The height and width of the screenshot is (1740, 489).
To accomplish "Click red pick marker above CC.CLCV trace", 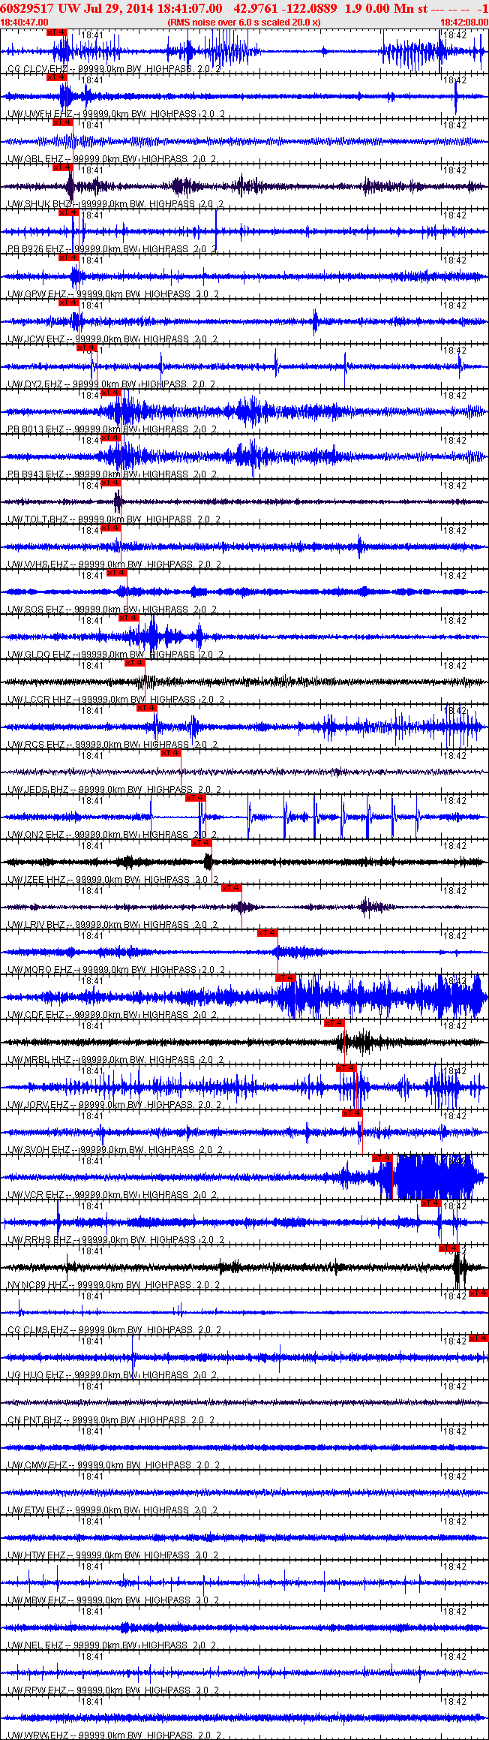I will [57, 32].
